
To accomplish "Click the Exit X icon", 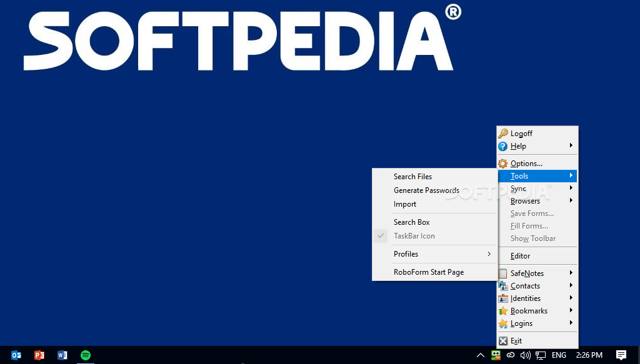I will 503,341.
